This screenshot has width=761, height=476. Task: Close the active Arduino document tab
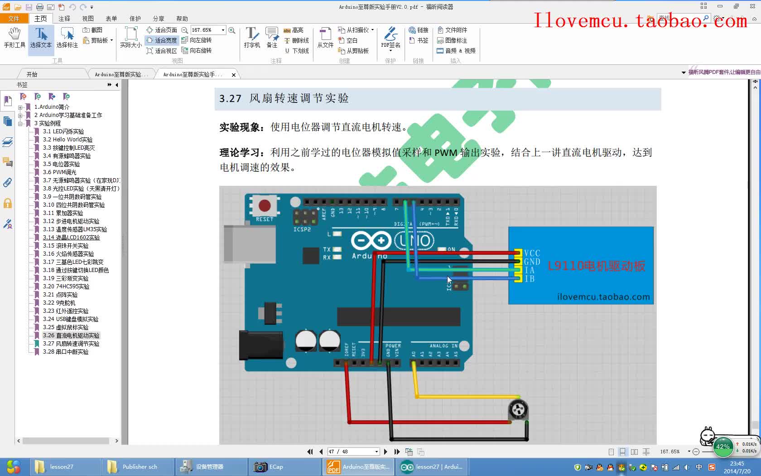(234, 75)
